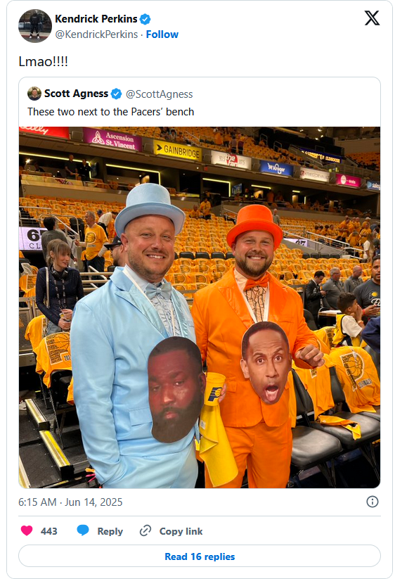Click the Copy link text
395x579 pixels.
181,531
